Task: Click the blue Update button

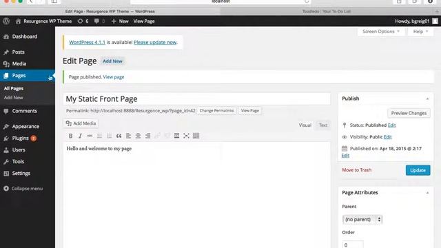Action: (418, 170)
